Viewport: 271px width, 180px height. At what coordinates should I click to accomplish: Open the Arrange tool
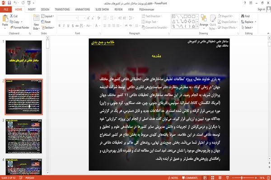click(x=204, y=22)
